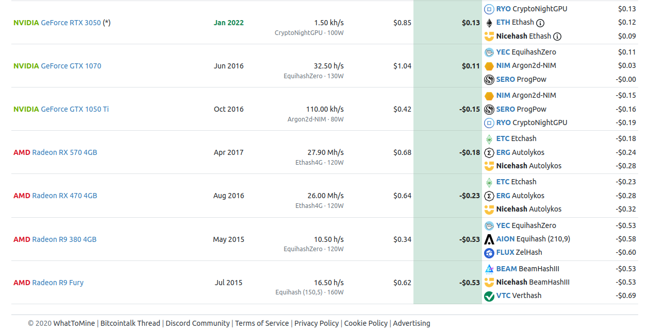Click the Nicehash BeamHashIII icon
Screen dimensions: 648x332
489,283
